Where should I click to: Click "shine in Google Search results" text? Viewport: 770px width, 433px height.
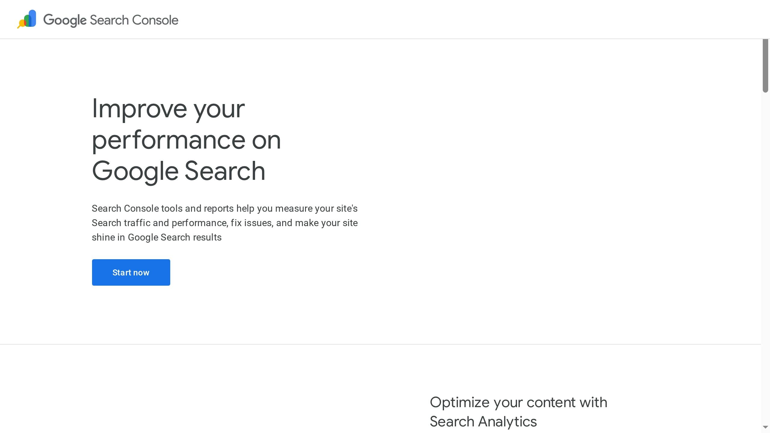point(156,237)
